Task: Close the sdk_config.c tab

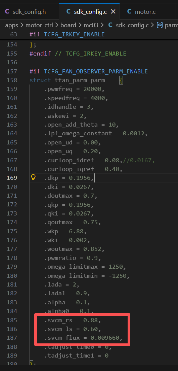Action: coord(113,11)
